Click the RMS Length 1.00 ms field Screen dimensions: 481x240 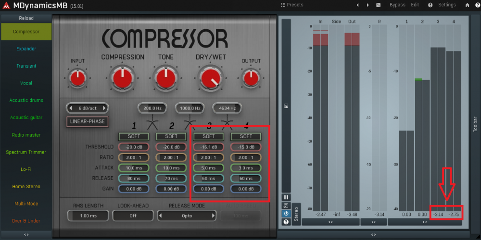(88, 216)
